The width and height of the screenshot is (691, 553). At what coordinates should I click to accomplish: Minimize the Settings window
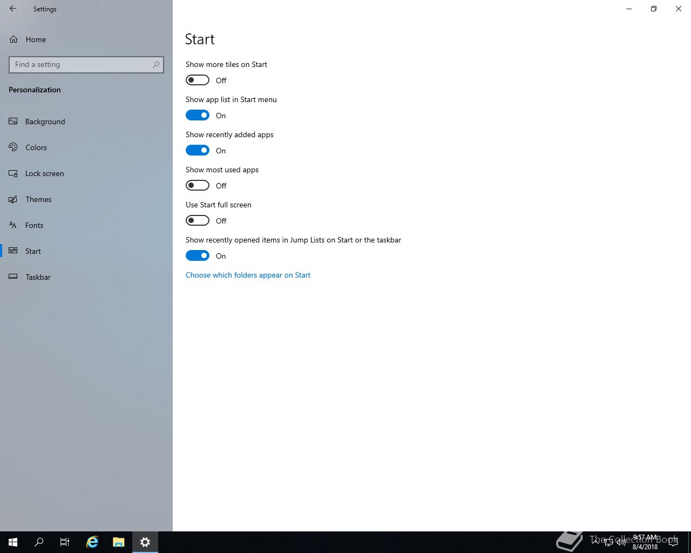[x=629, y=9]
